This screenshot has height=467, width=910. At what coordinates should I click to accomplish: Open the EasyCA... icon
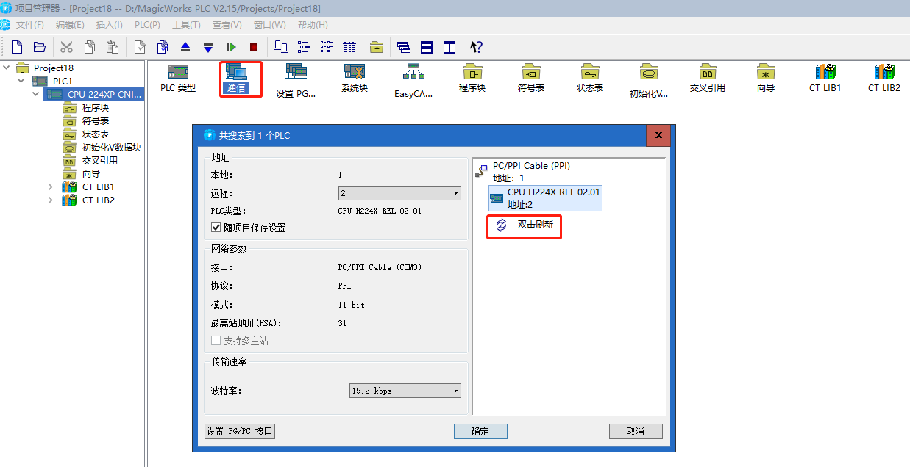click(413, 81)
